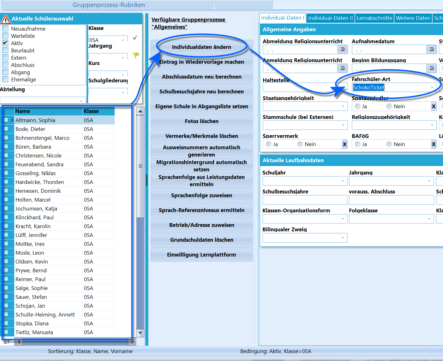This screenshot has height=361, width=443.
Task: Click student list scroll-up arrow
Action: (x=141, y=111)
